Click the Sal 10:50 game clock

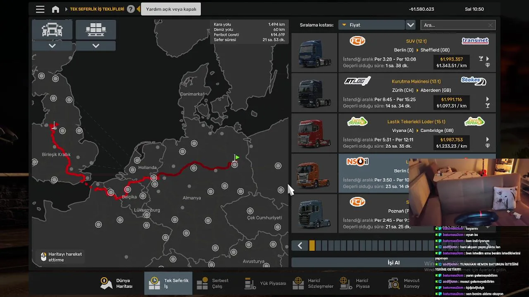(x=474, y=9)
